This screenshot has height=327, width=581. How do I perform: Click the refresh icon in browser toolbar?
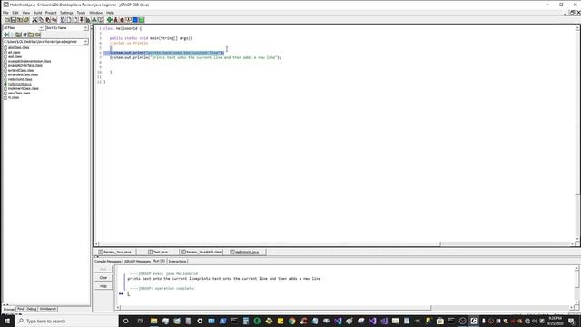25,35
